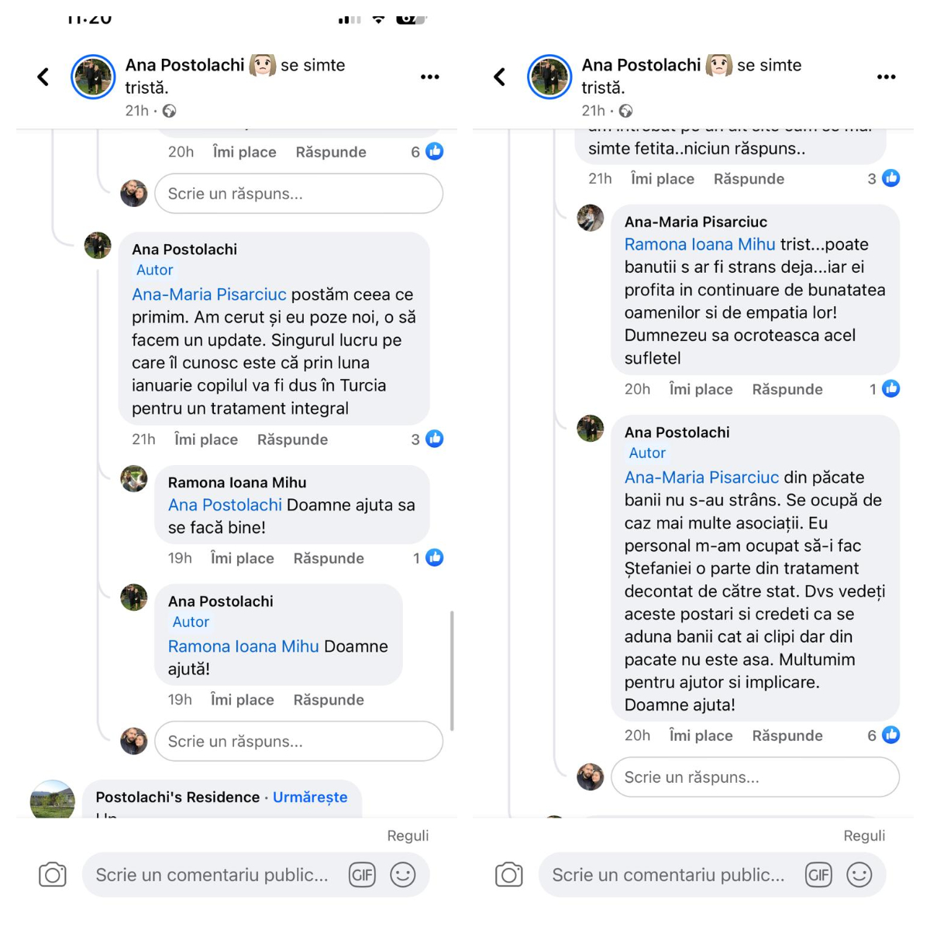The height and width of the screenshot is (930, 930).
Task: Open emoji picker in right comment bar
Action: coord(859,875)
